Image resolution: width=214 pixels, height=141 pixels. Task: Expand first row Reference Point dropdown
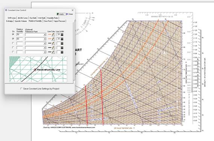[x=45, y=35]
